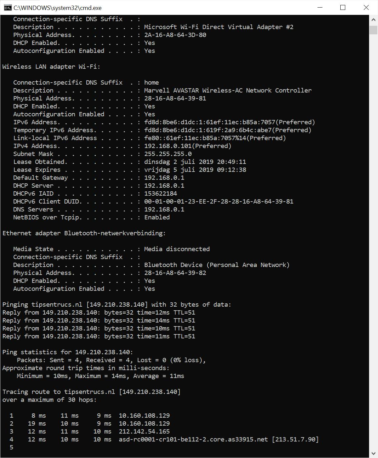Click the Media disconnected status text
Screen dimensions: 378x458
(x=177, y=249)
